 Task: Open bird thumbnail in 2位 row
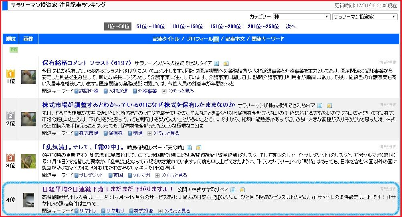pos(28,119)
